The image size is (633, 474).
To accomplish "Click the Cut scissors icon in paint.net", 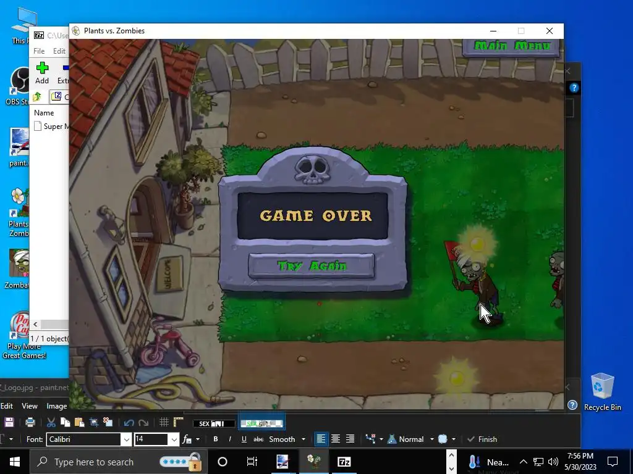I will click(x=51, y=422).
